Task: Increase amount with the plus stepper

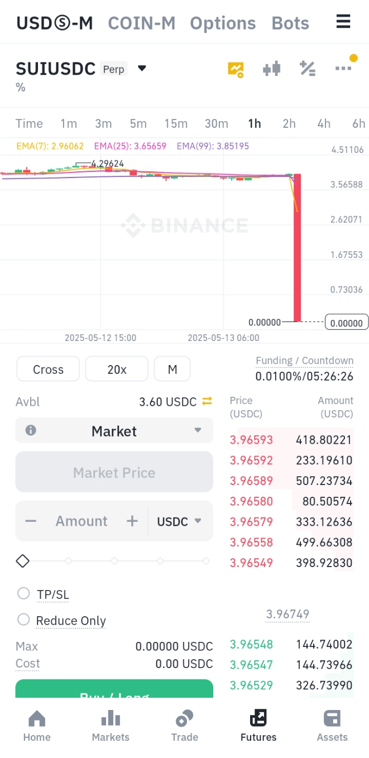Action: point(132,521)
